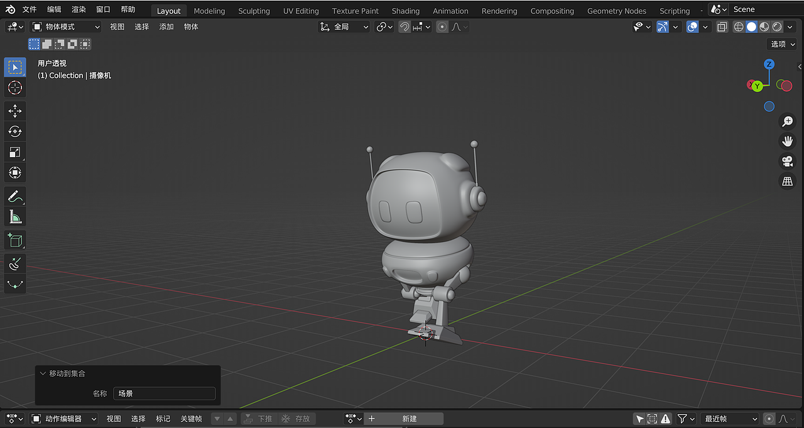
Task: Activate the 3D Cursor tool
Action: 15,88
